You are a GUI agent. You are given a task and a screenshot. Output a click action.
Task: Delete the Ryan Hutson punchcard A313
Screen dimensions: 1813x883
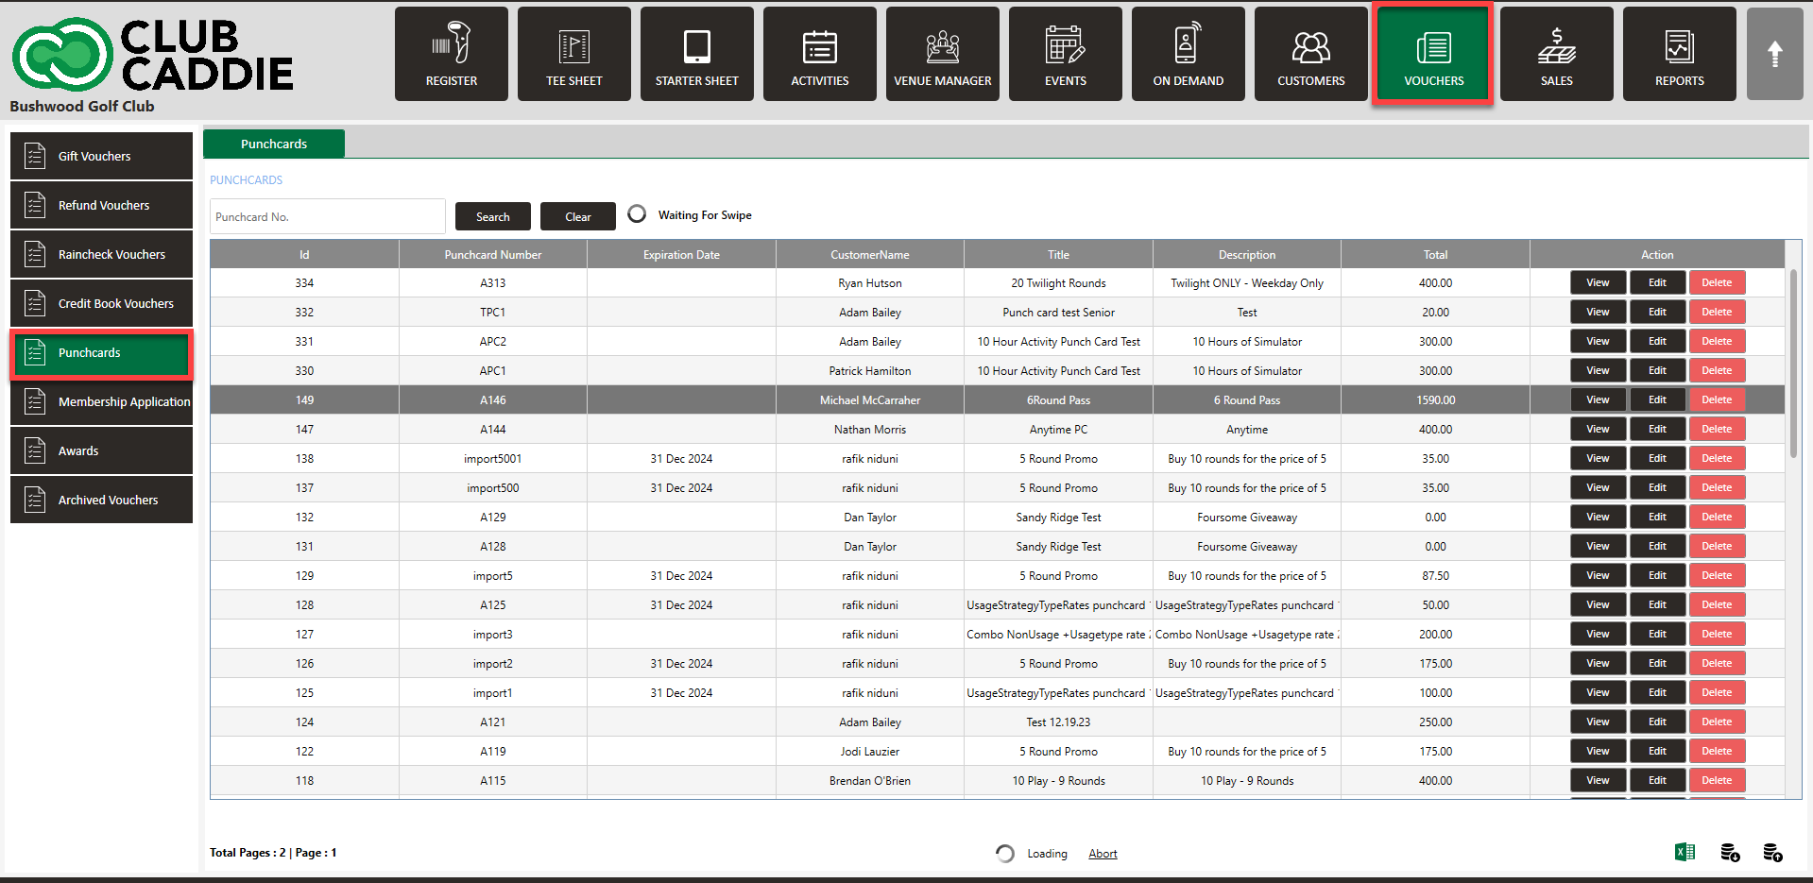click(1717, 282)
